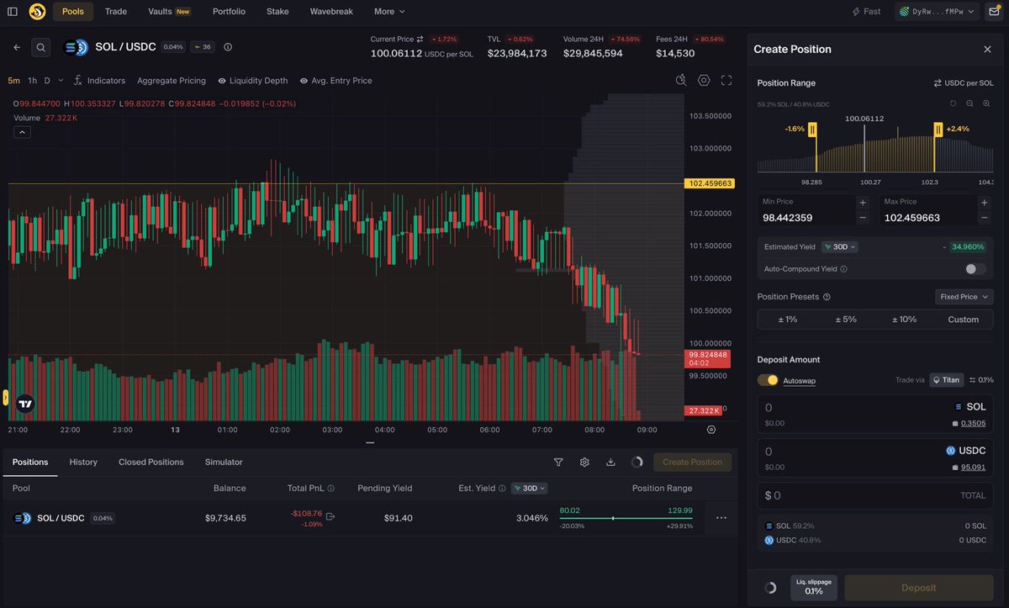This screenshot has width=1009, height=608.
Task: Swap Current Price quote direction arrows
Action: point(420,40)
